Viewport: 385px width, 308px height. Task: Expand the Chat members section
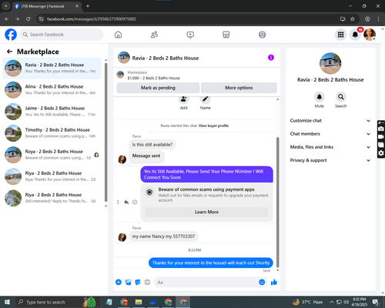(x=330, y=134)
